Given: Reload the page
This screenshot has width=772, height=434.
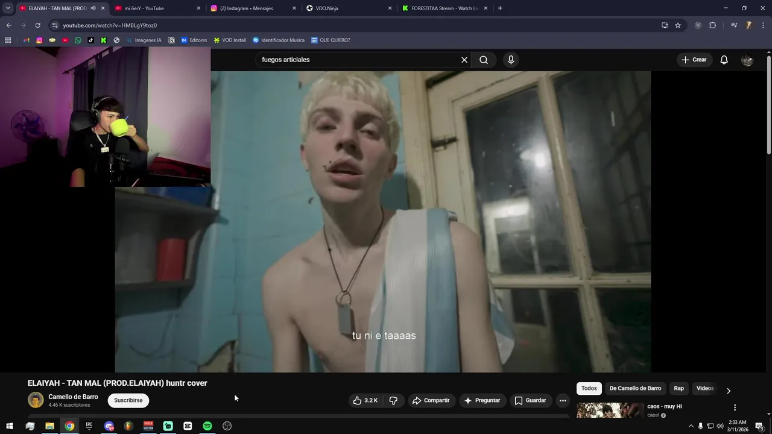Looking at the screenshot, I should point(37,25).
